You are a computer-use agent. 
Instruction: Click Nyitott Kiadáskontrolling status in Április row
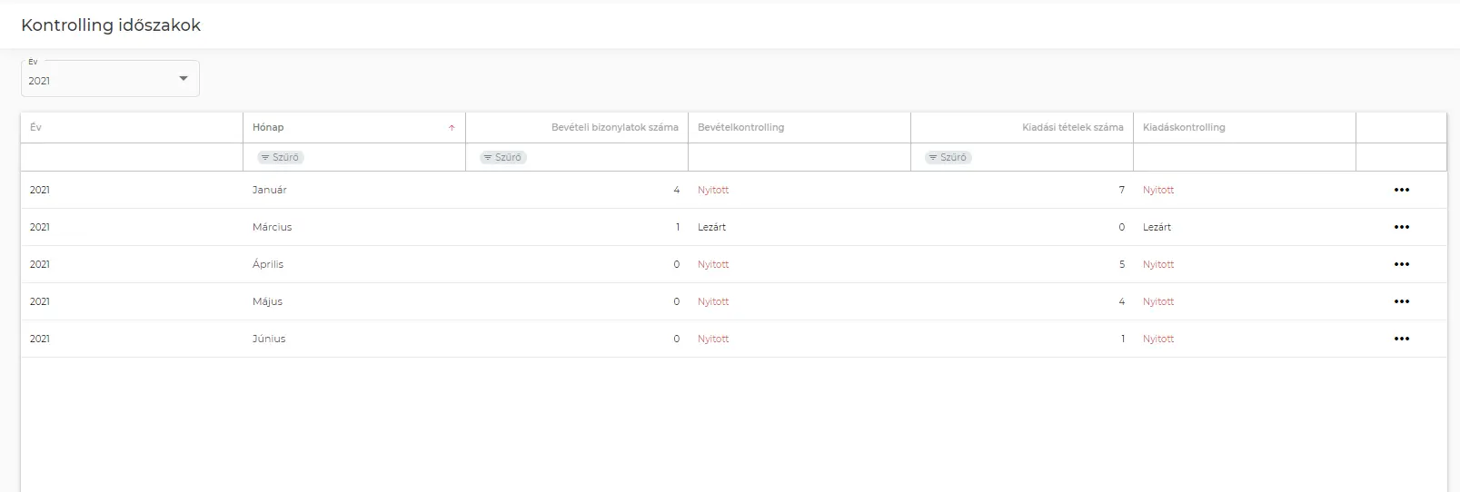pyautogui.click(x=1158, y=264)
